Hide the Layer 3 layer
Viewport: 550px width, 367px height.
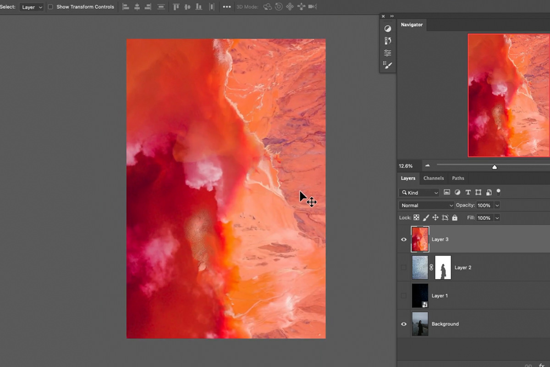(x=404, y=239)
